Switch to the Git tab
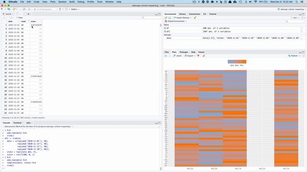307x172 pixels. click(205, 14)
